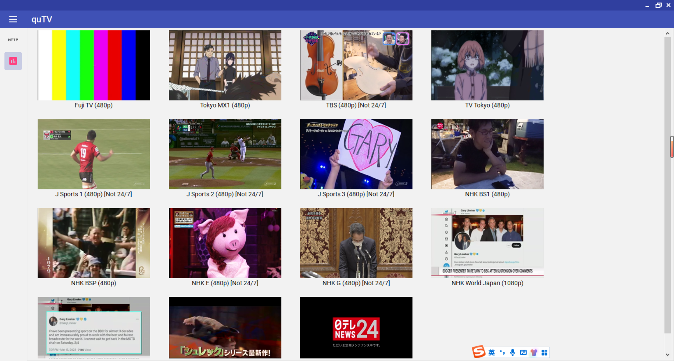Close the quTV window

click(x=668, y=5)
